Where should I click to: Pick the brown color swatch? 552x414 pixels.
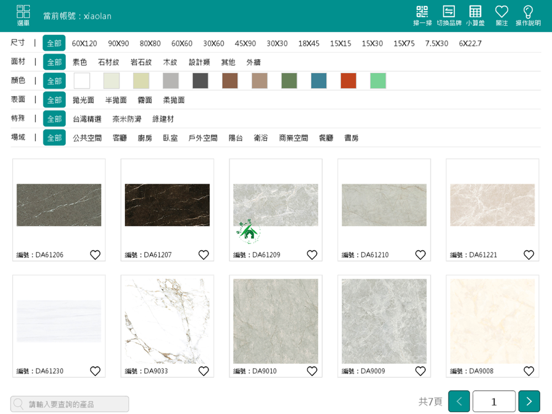[230, 81]
